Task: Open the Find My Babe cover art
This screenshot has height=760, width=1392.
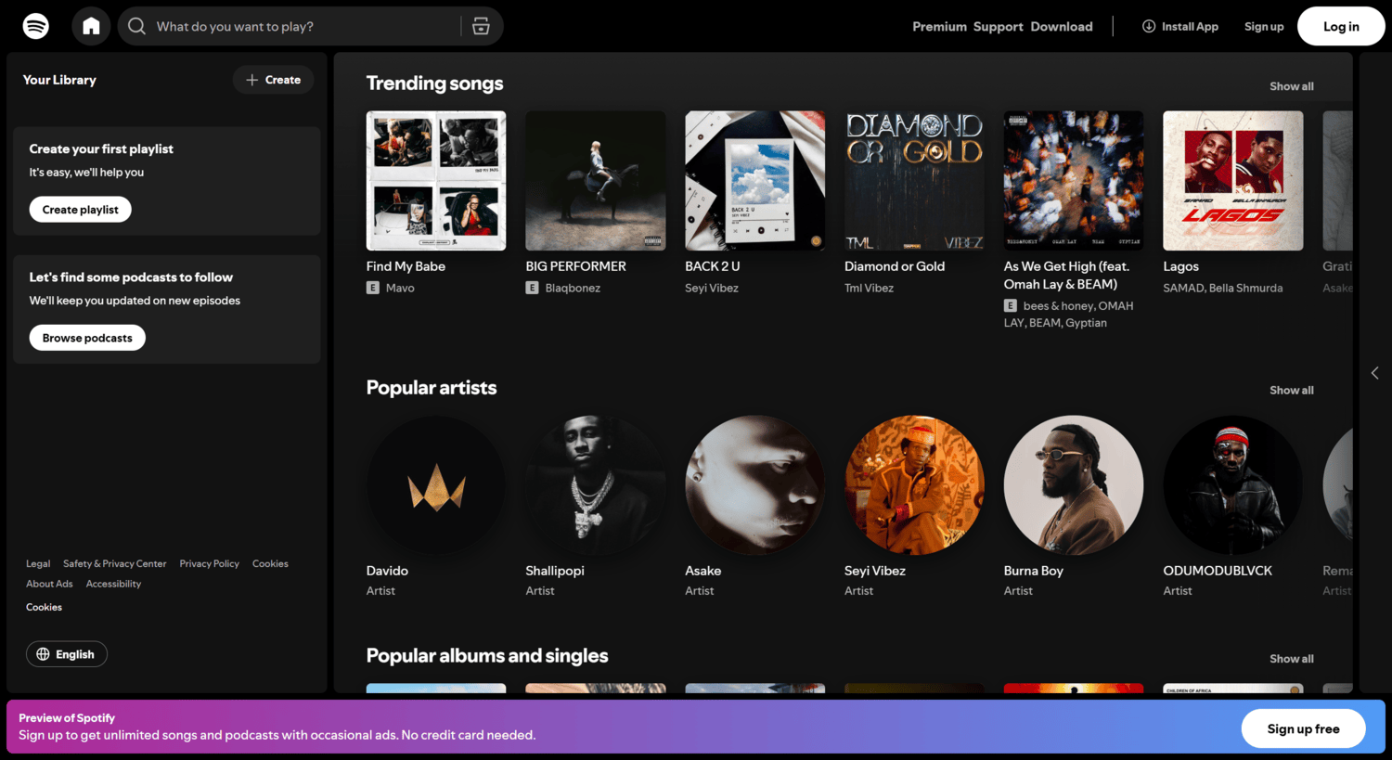Action: [436, 181]
